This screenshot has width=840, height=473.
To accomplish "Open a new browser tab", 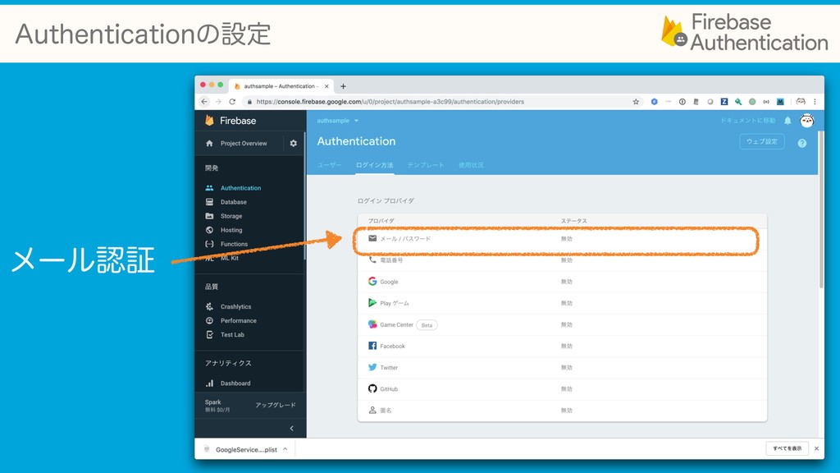I will (344, 85).
